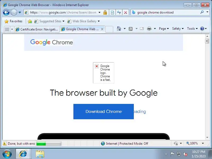
Task: Click the address bar URL field
Action: tap(63, 12)
